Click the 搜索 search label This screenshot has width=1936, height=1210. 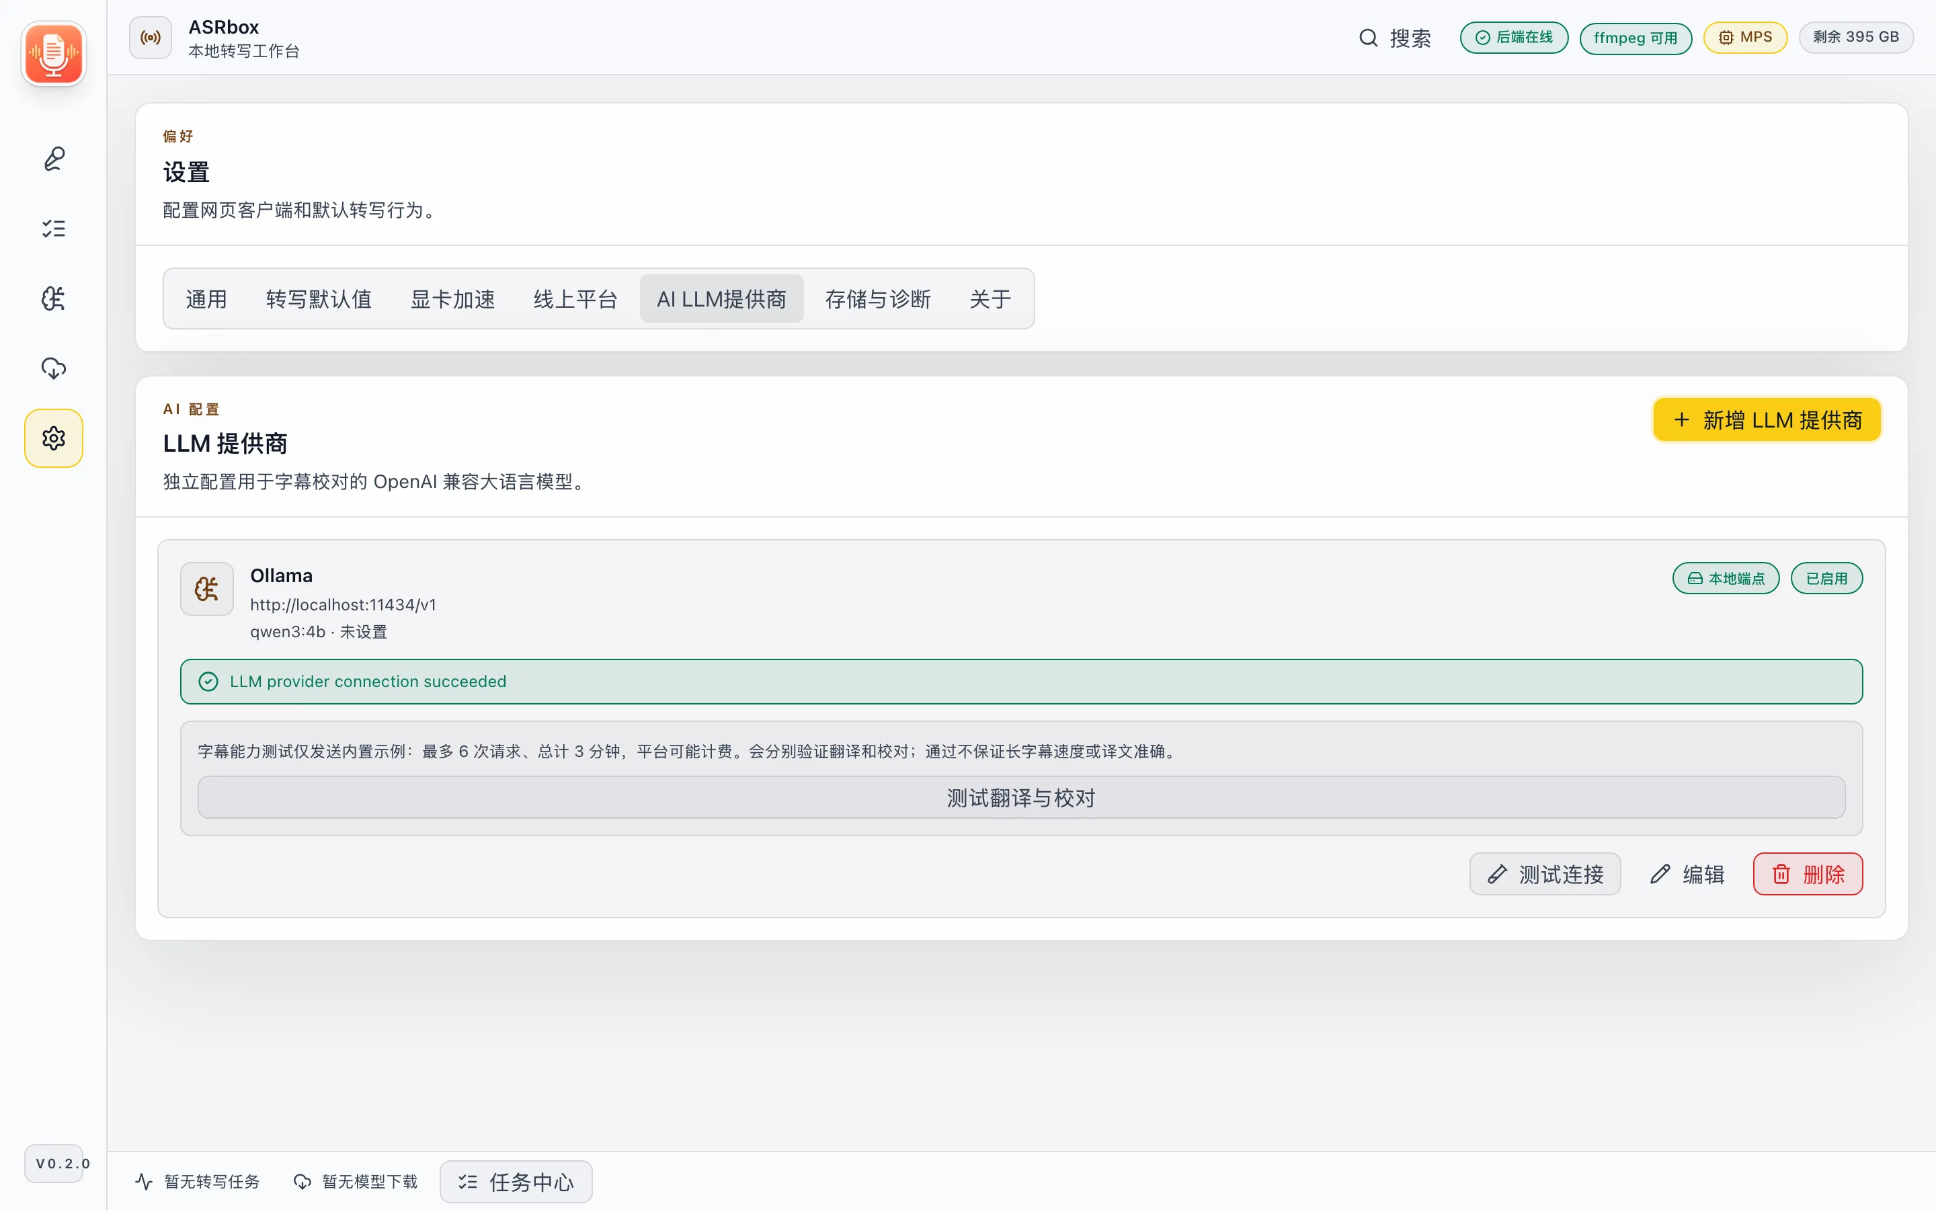1410,38
